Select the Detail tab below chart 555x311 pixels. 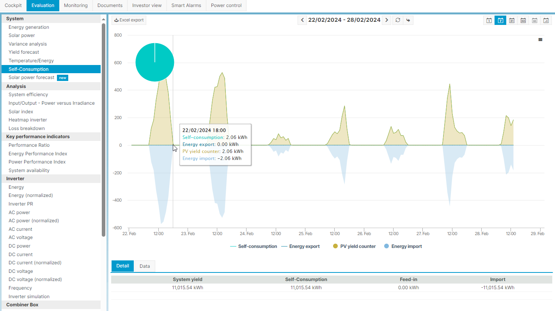tap(122, 266)
